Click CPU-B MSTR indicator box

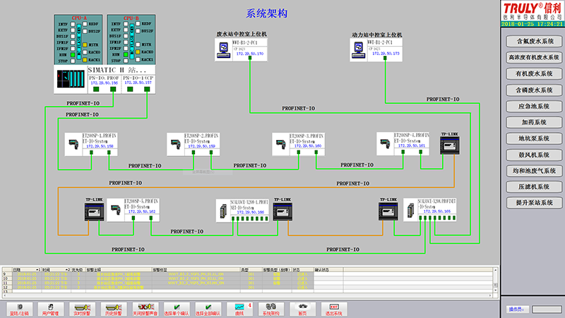139,44
